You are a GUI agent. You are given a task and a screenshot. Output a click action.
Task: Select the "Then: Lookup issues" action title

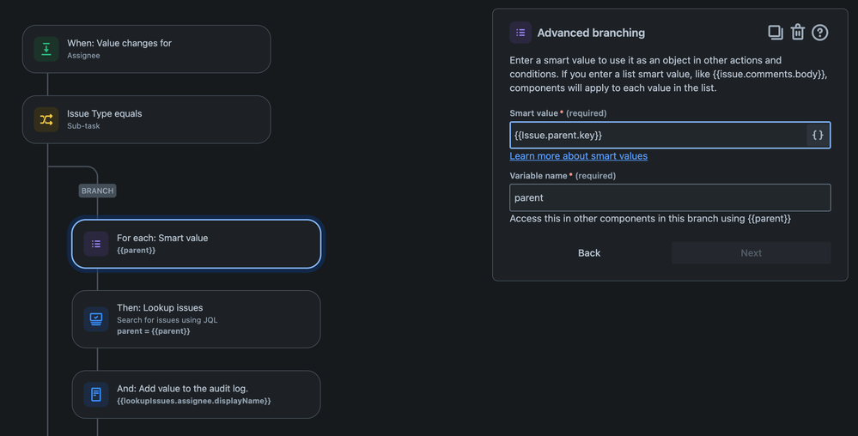(160, 307)
